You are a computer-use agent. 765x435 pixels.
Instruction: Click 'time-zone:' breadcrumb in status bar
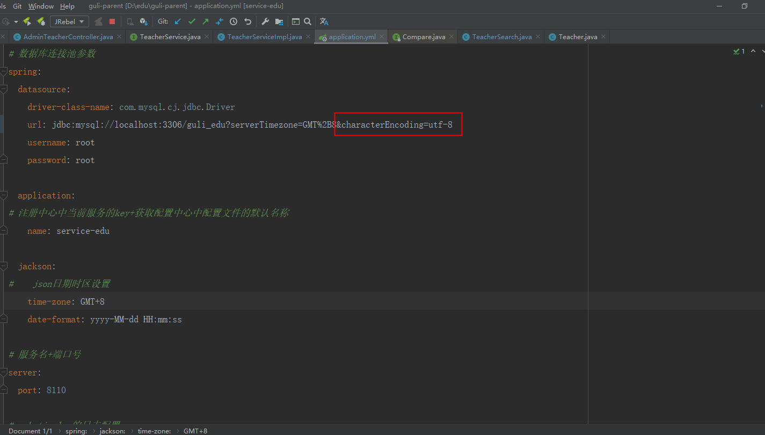click(154, 431)
